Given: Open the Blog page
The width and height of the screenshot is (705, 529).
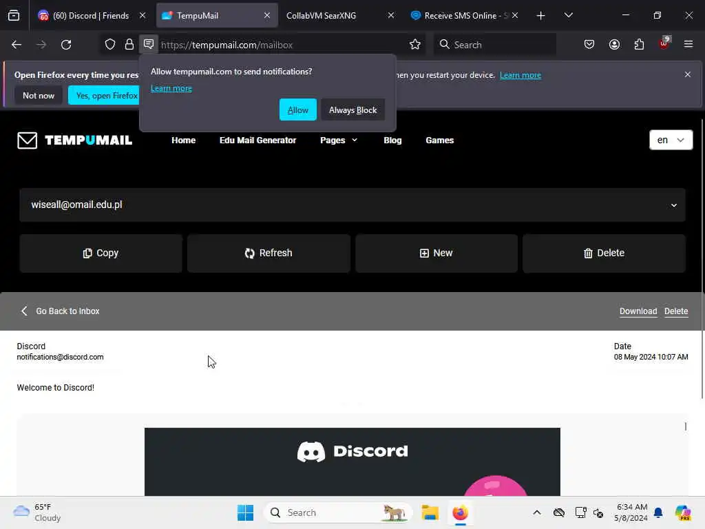Looking at the screenshot, I should point(392,141).
